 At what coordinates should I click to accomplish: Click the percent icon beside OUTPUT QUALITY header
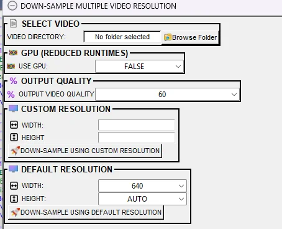tap(13, 81)
